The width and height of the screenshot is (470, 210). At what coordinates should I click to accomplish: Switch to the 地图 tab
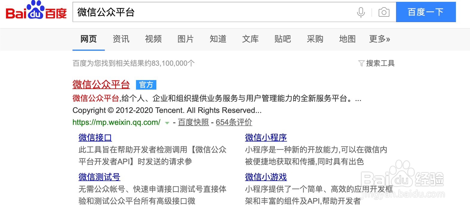coord(347,39)
